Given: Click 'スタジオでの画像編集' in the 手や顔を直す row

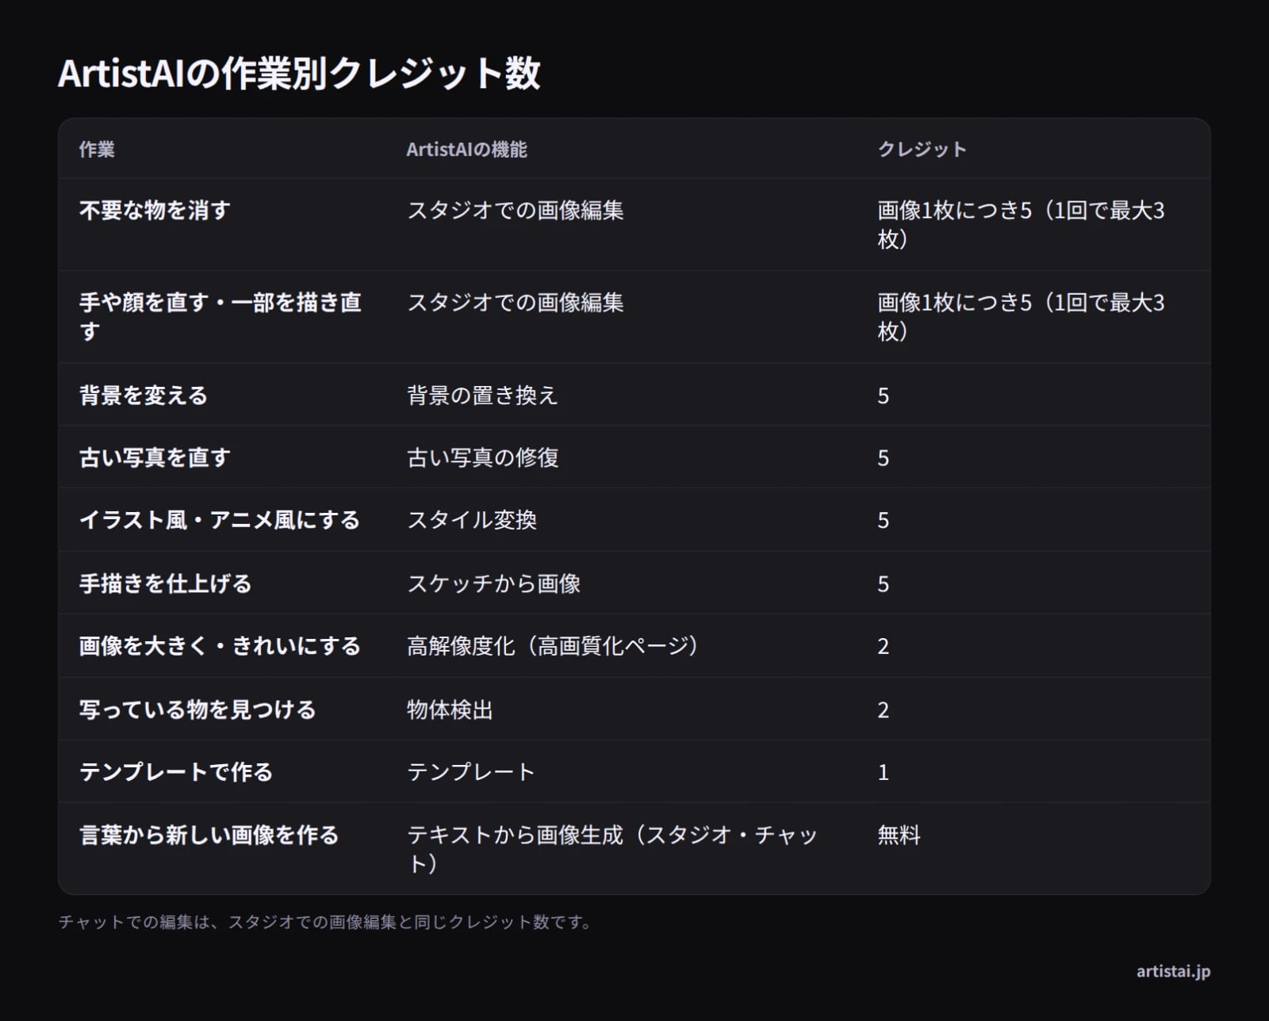Looking at the screenshot, I should (516, 302).
